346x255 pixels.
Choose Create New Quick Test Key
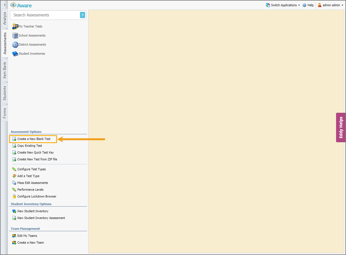pyautogui.click(x=35, y=152)
